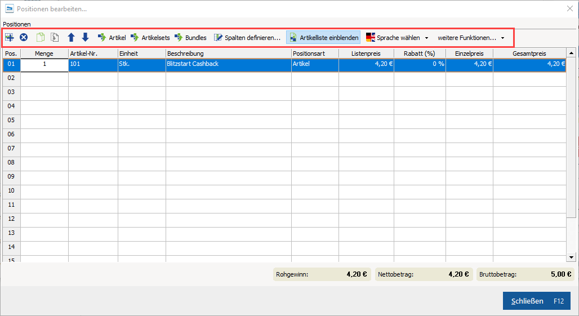Click the delete position icon

point(24,37)
